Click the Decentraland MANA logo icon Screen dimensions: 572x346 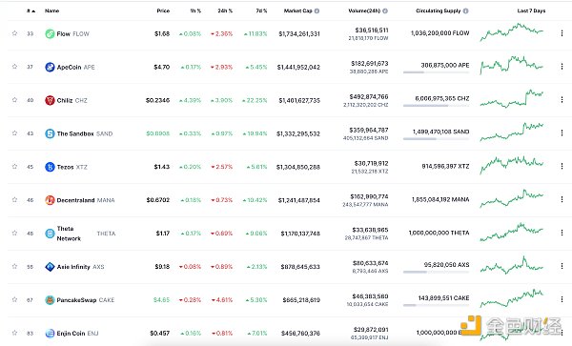50,200
